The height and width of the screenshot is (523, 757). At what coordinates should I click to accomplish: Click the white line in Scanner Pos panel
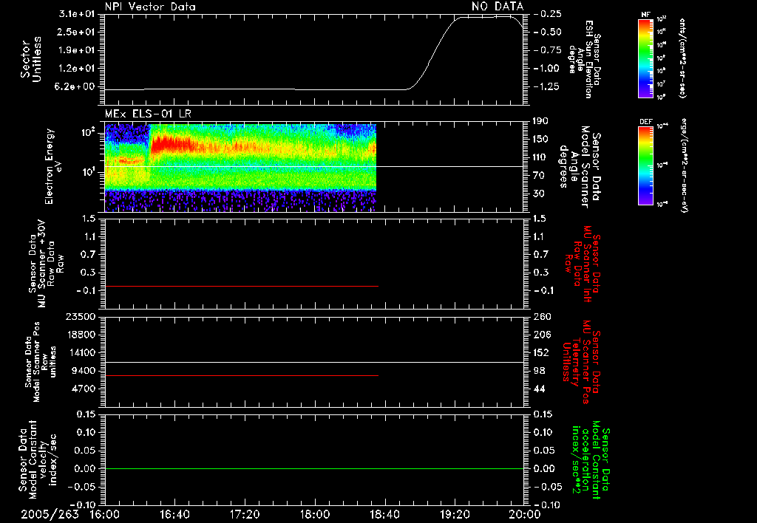pyautogui.click(x=314, y=362)
